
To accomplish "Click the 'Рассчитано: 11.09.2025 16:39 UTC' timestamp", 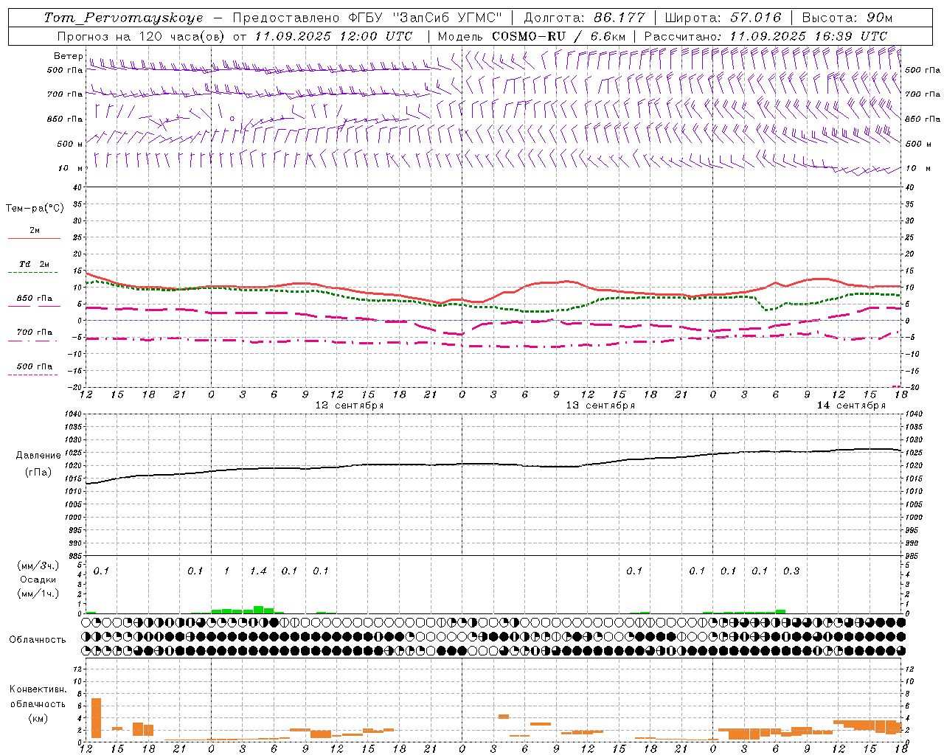I will (766, 36).
